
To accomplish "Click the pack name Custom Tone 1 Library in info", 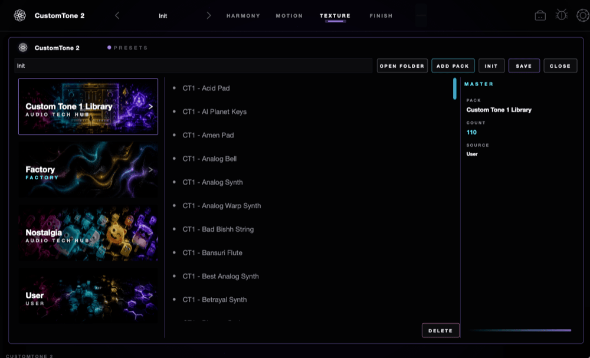I will click(x=499, y=110).
